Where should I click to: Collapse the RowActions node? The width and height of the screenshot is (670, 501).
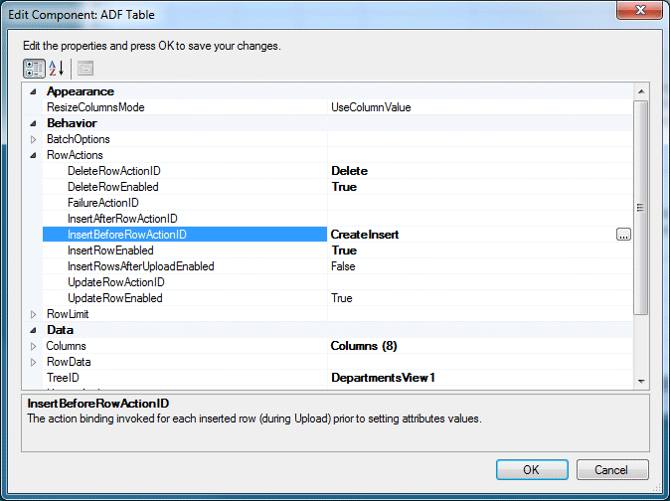pyautogui.click(x=34, y=155)
